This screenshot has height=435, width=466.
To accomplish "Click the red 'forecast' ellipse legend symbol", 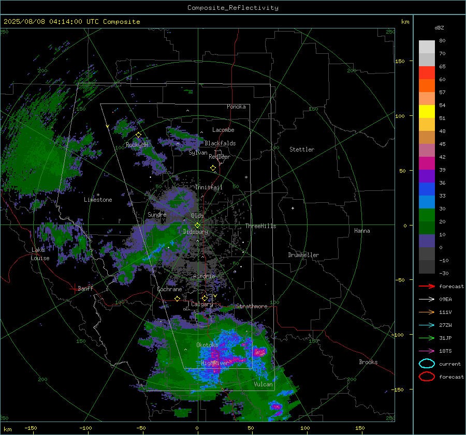I will point(427,377).
